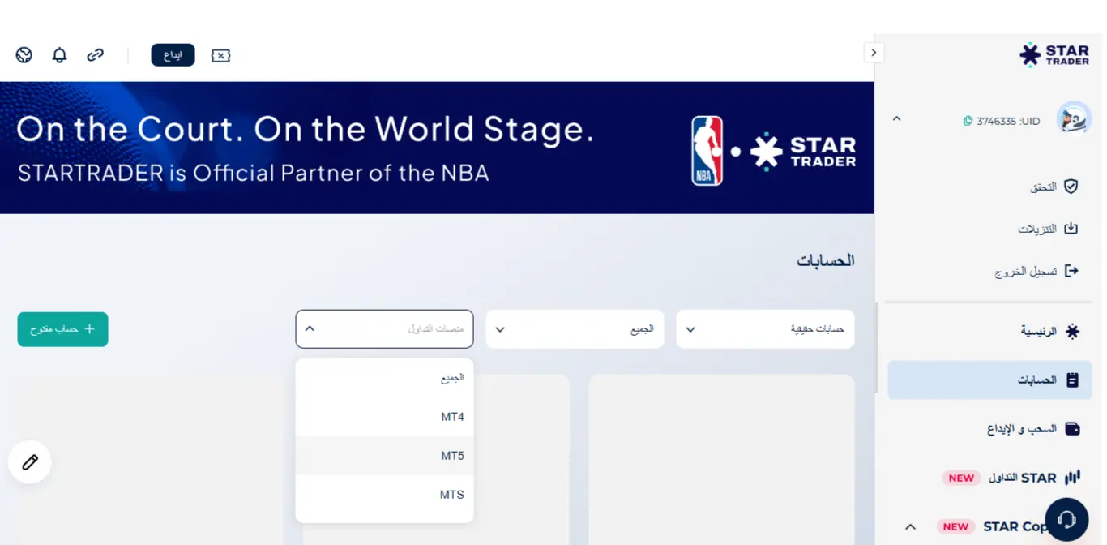This screenshot has height=545, width=1107.
Task: Open the الجميع filter dropdown
Action: (575, 329)
